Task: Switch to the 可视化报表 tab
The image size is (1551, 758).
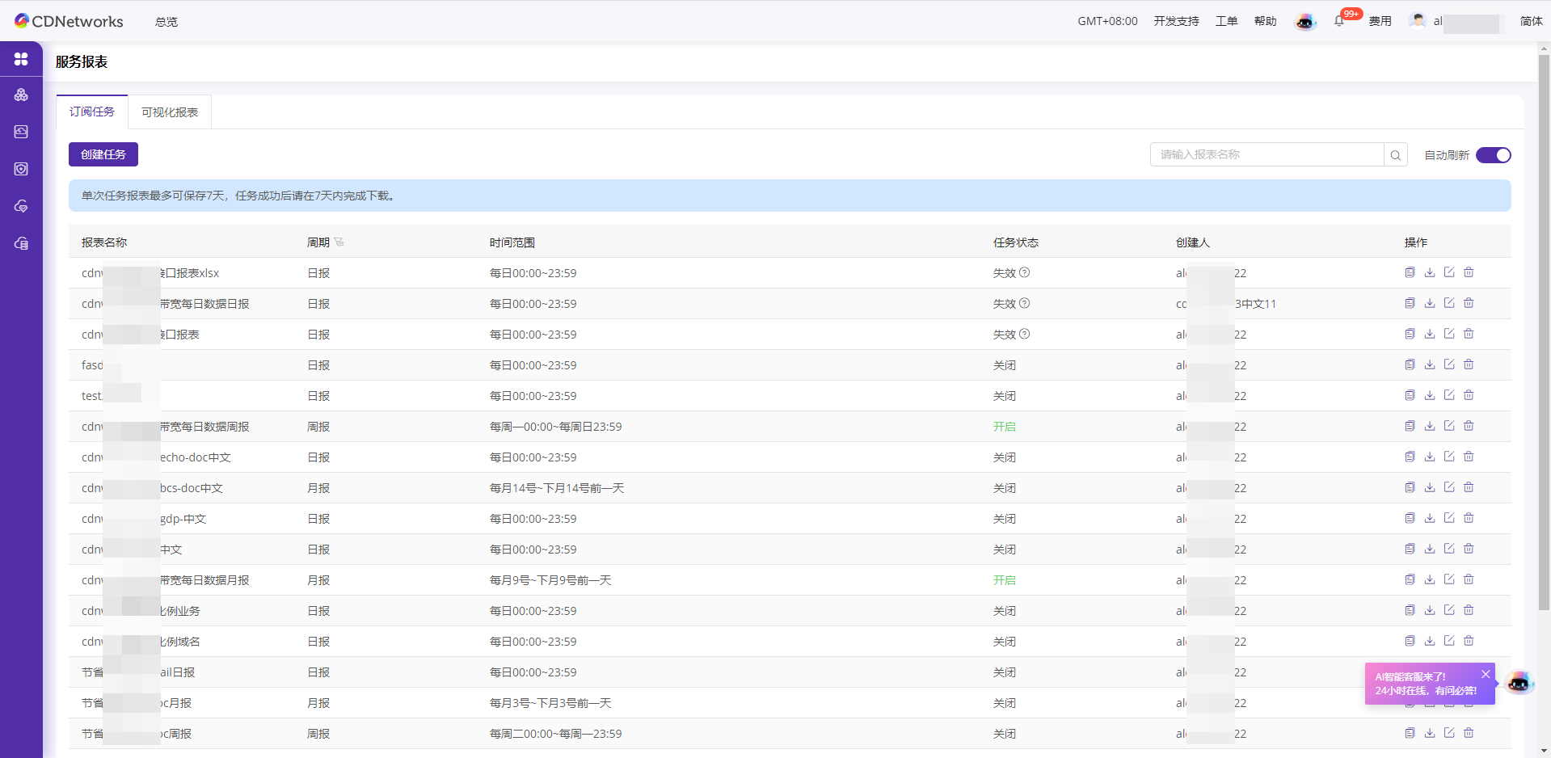Action: click(170, 112)
